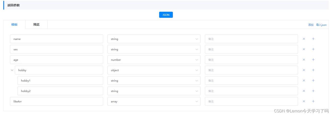This screenshot has width=332, height=115.
Task: Add row after hobby2 with plus icon
Action: [313, 91]
